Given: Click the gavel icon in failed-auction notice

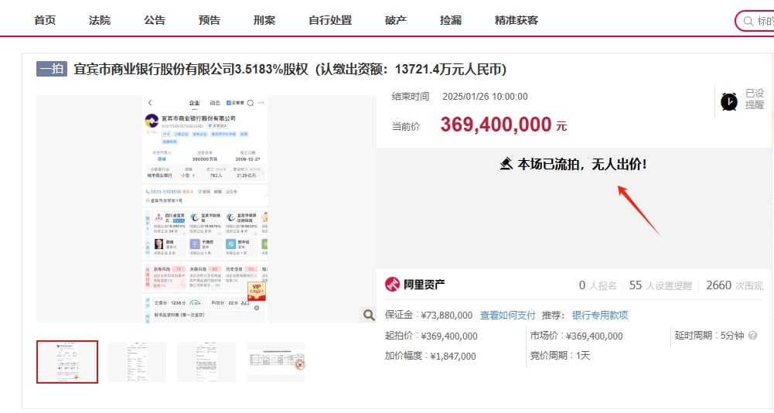Looking at the screenshot, I should click(x=506, y=164).
